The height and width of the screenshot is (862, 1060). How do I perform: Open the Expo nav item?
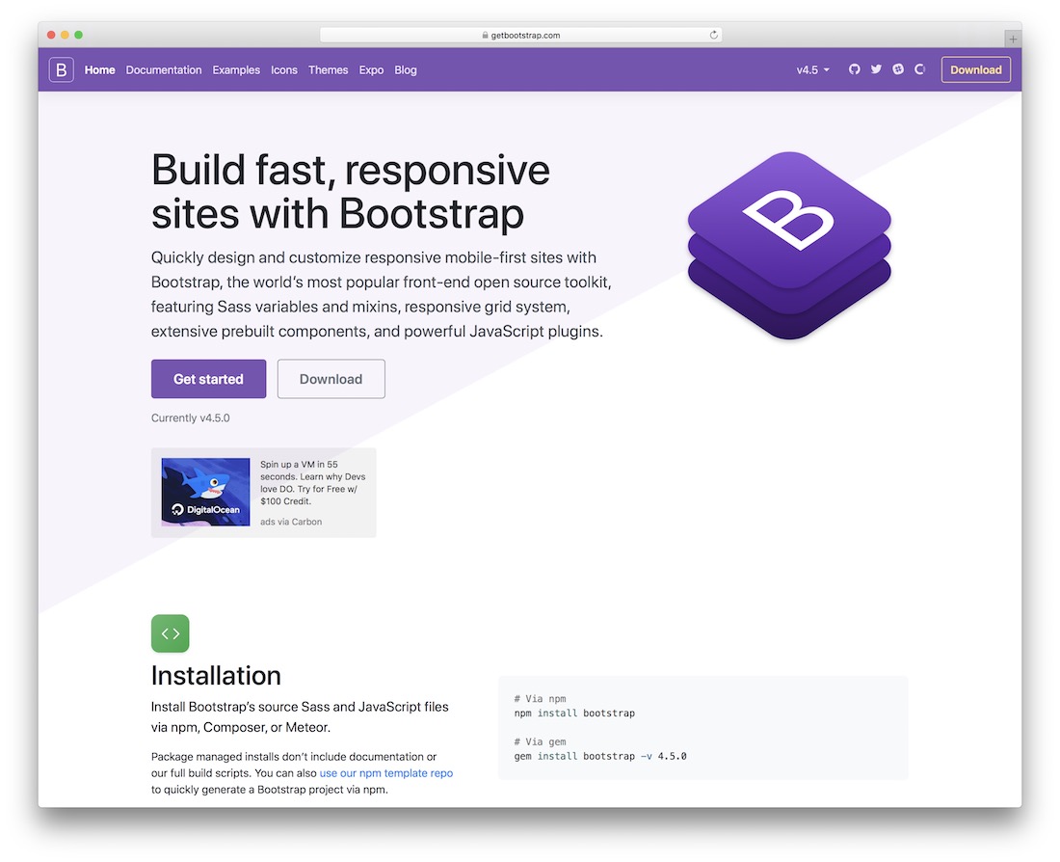(x=371, y=69)
